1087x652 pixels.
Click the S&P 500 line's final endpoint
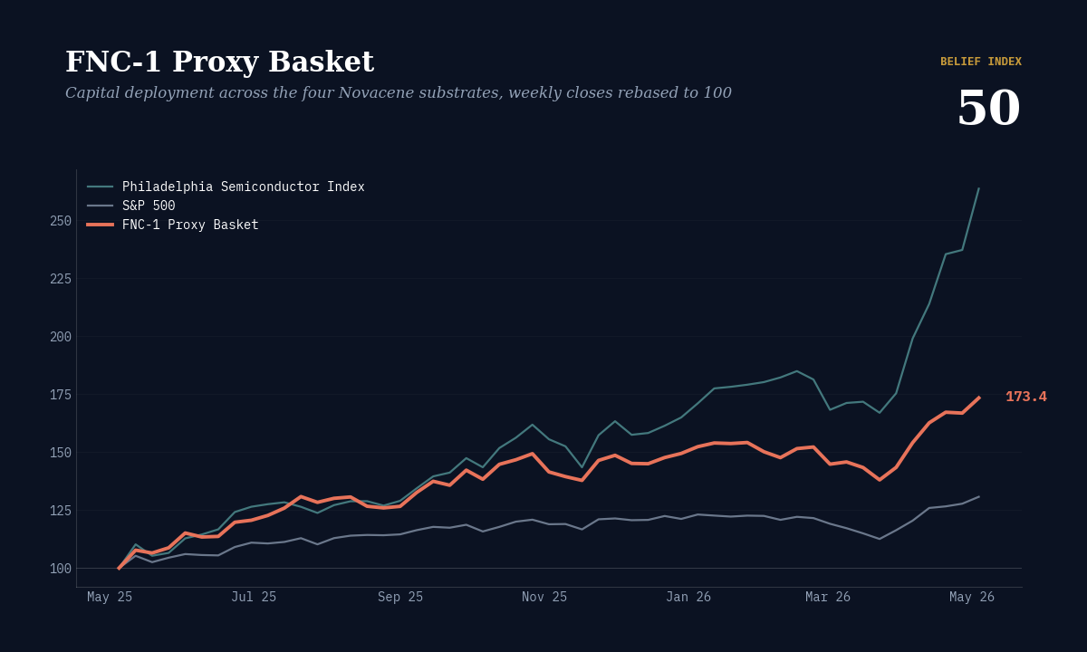tap(978, 496)
